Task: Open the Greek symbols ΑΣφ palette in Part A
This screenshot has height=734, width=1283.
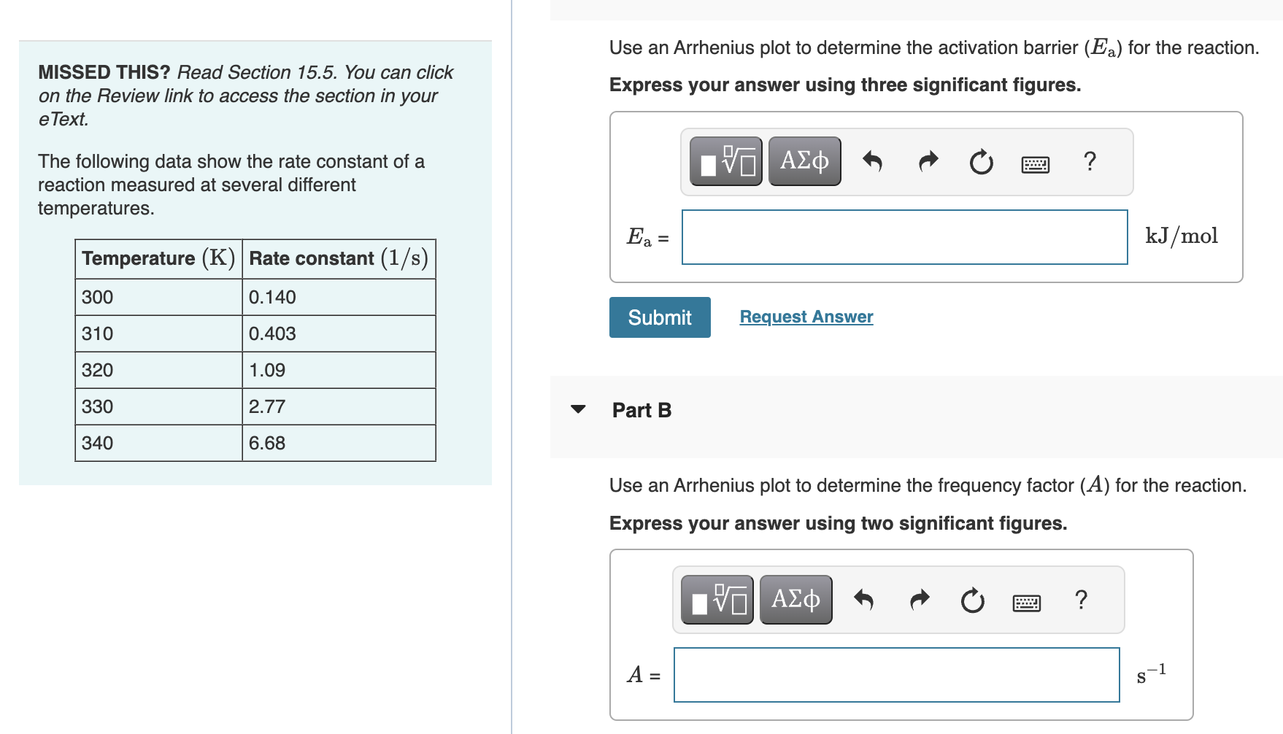Action: pyautogui.click(x=803, y=161)
